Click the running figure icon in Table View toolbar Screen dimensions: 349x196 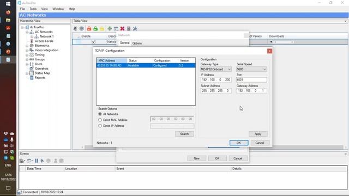(75, 29)
